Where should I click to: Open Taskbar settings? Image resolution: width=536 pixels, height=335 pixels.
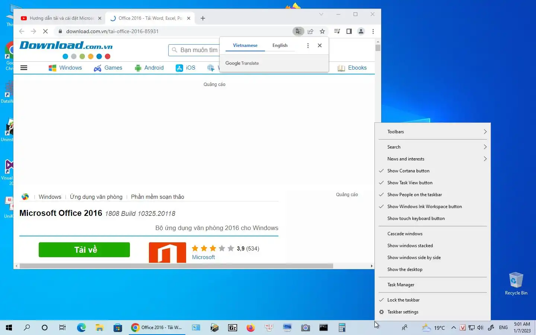(x=433, y=312)
